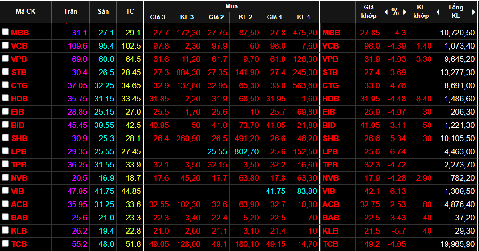Click left arrow beside % column header
The width and height of the screenshot is (479, 251).
click(387, 12)
